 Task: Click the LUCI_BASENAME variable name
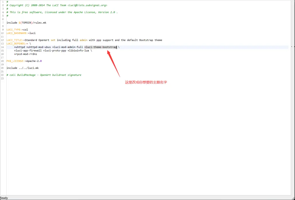pyautogui.click(x=16, y=33)
